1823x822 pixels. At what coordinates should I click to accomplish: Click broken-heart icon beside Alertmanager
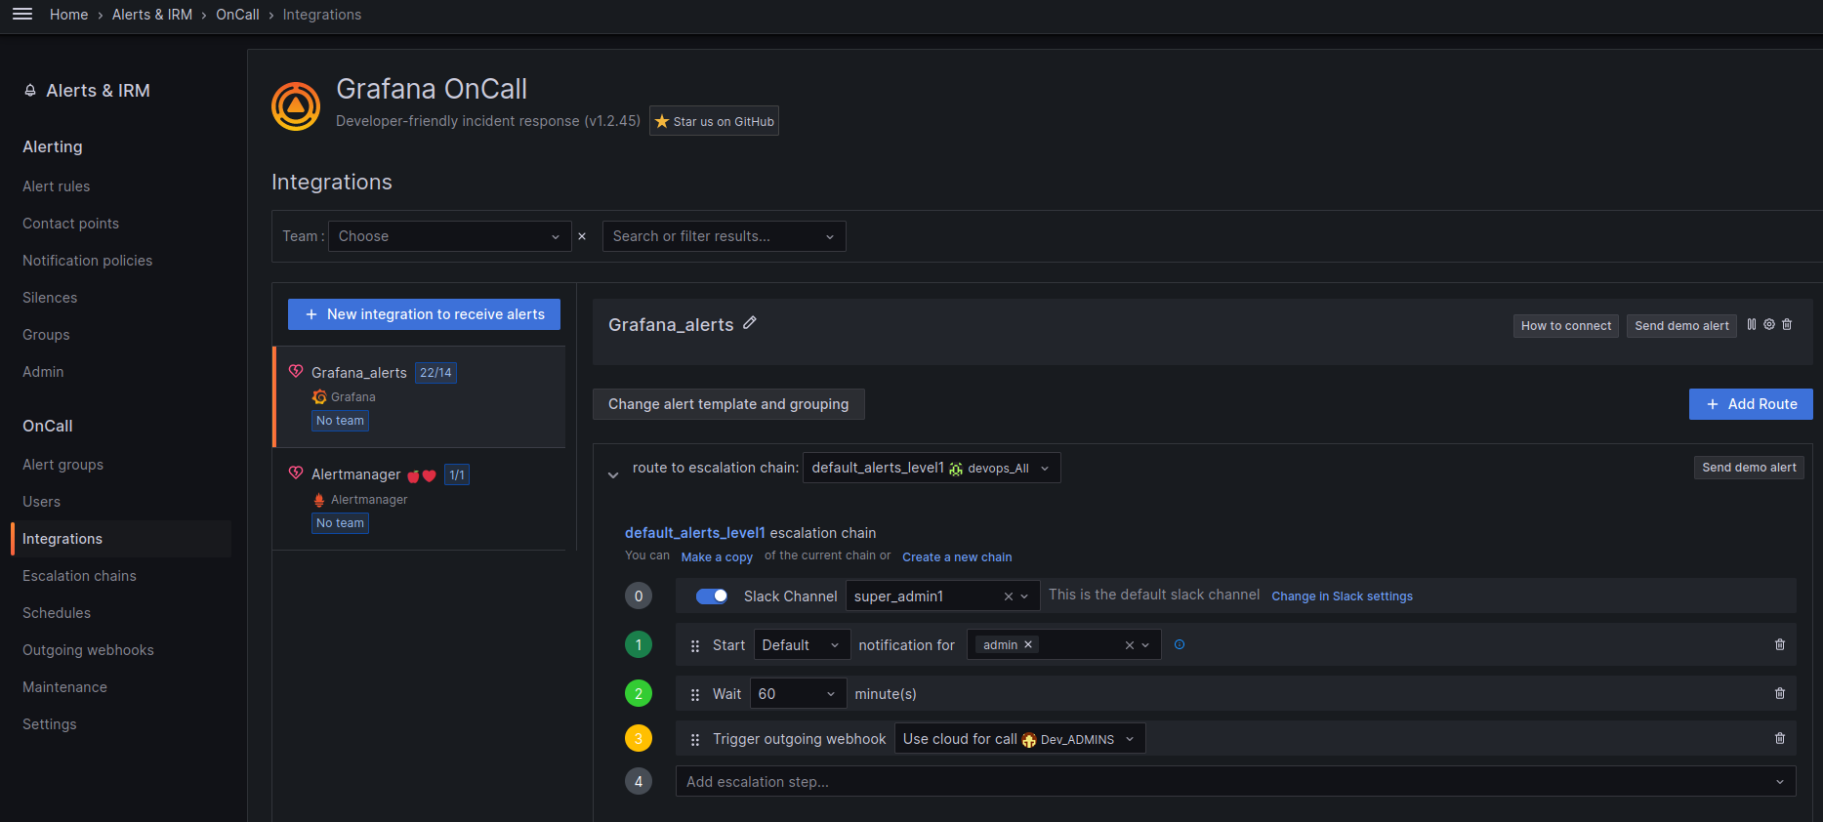[x=296, y=473]
